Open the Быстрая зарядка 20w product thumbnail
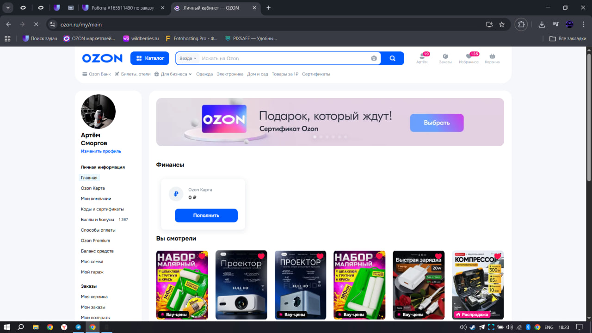592x333 pixels. coord(419,285)
